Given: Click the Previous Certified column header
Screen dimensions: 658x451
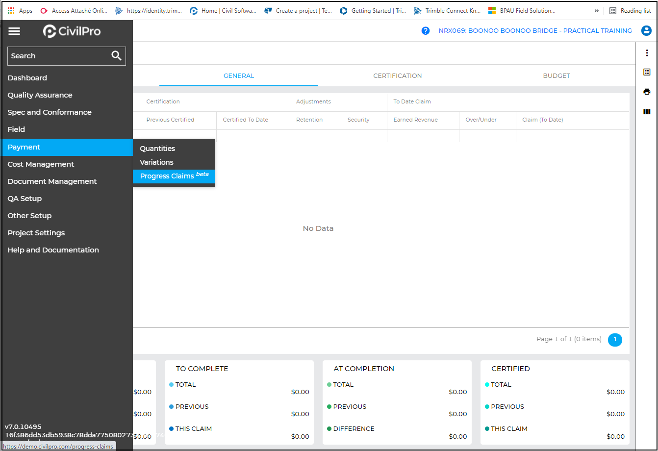Looking at the screenshot, I should coord(178,120).
